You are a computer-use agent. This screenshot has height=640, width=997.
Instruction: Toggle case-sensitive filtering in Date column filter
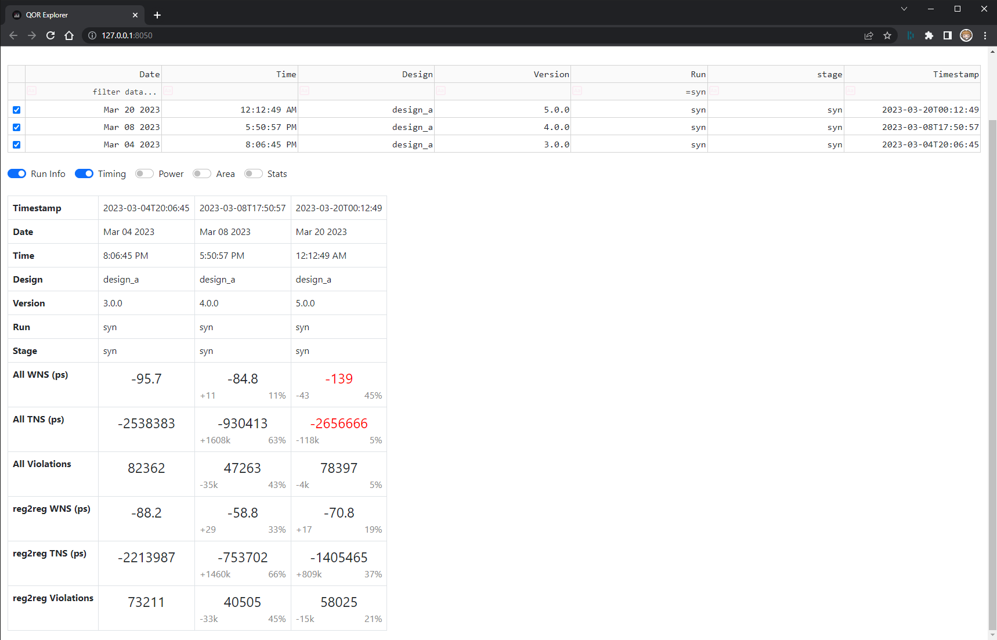[x=31, y=91]
